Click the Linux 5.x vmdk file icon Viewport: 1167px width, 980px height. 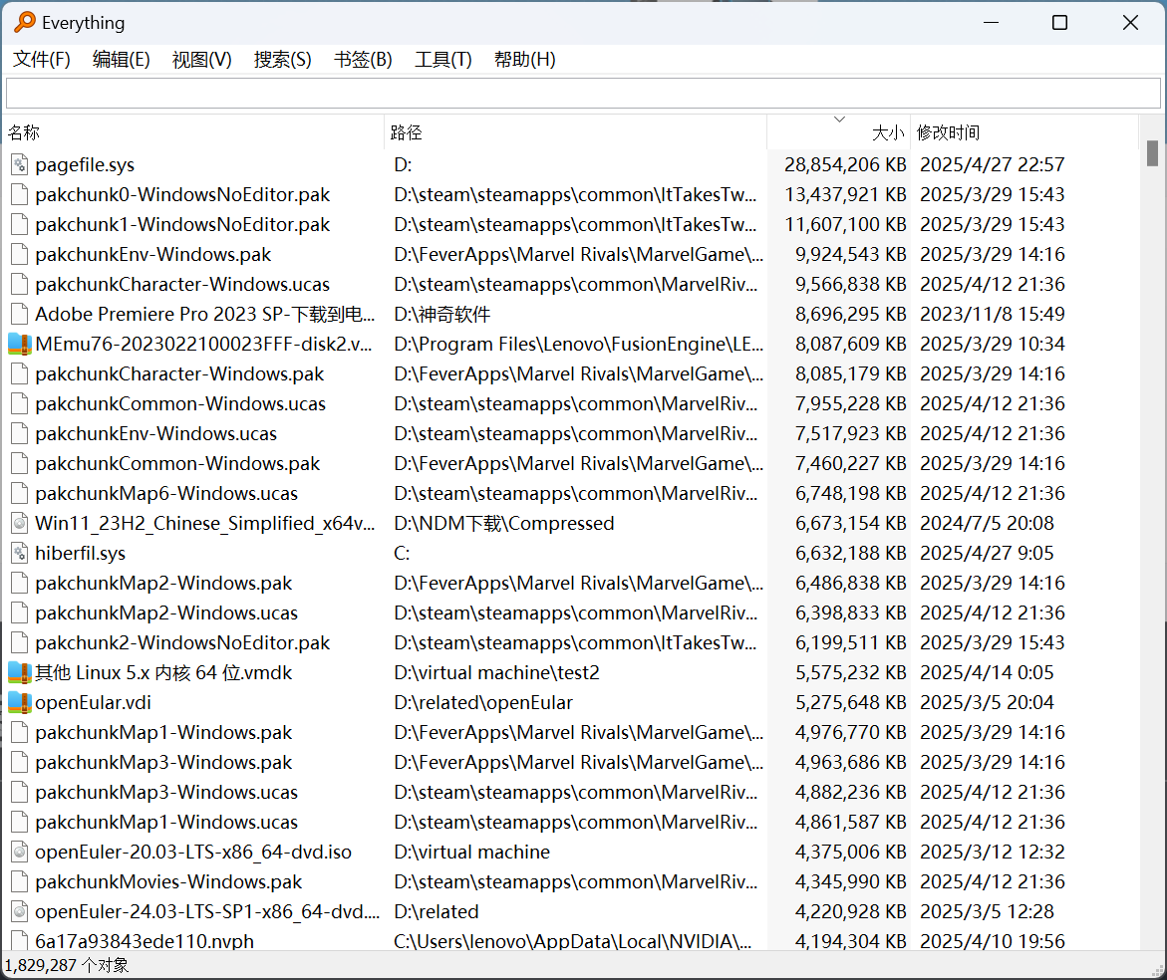[19, 672]
